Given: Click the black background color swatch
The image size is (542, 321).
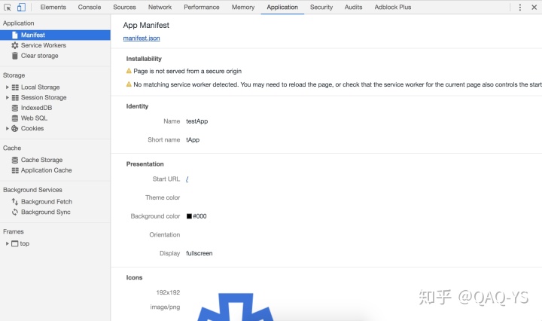Looking at the screenshot, I should pos(189,216).
